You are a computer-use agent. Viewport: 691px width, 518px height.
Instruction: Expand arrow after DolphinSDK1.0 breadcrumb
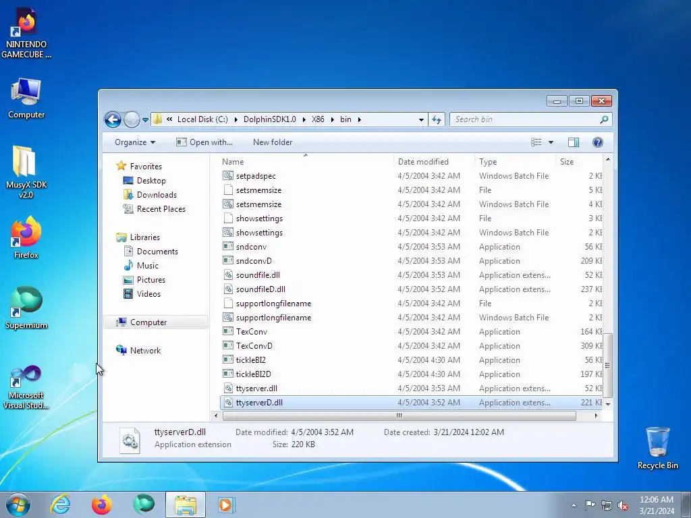click(304, 119)
